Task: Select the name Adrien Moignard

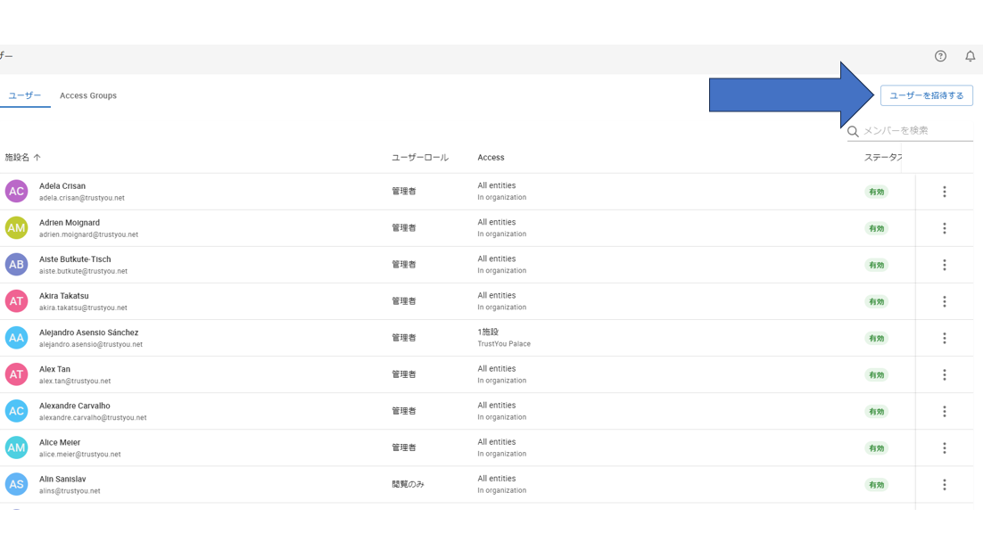Action: pyautogui.click(x=69, y=222)
